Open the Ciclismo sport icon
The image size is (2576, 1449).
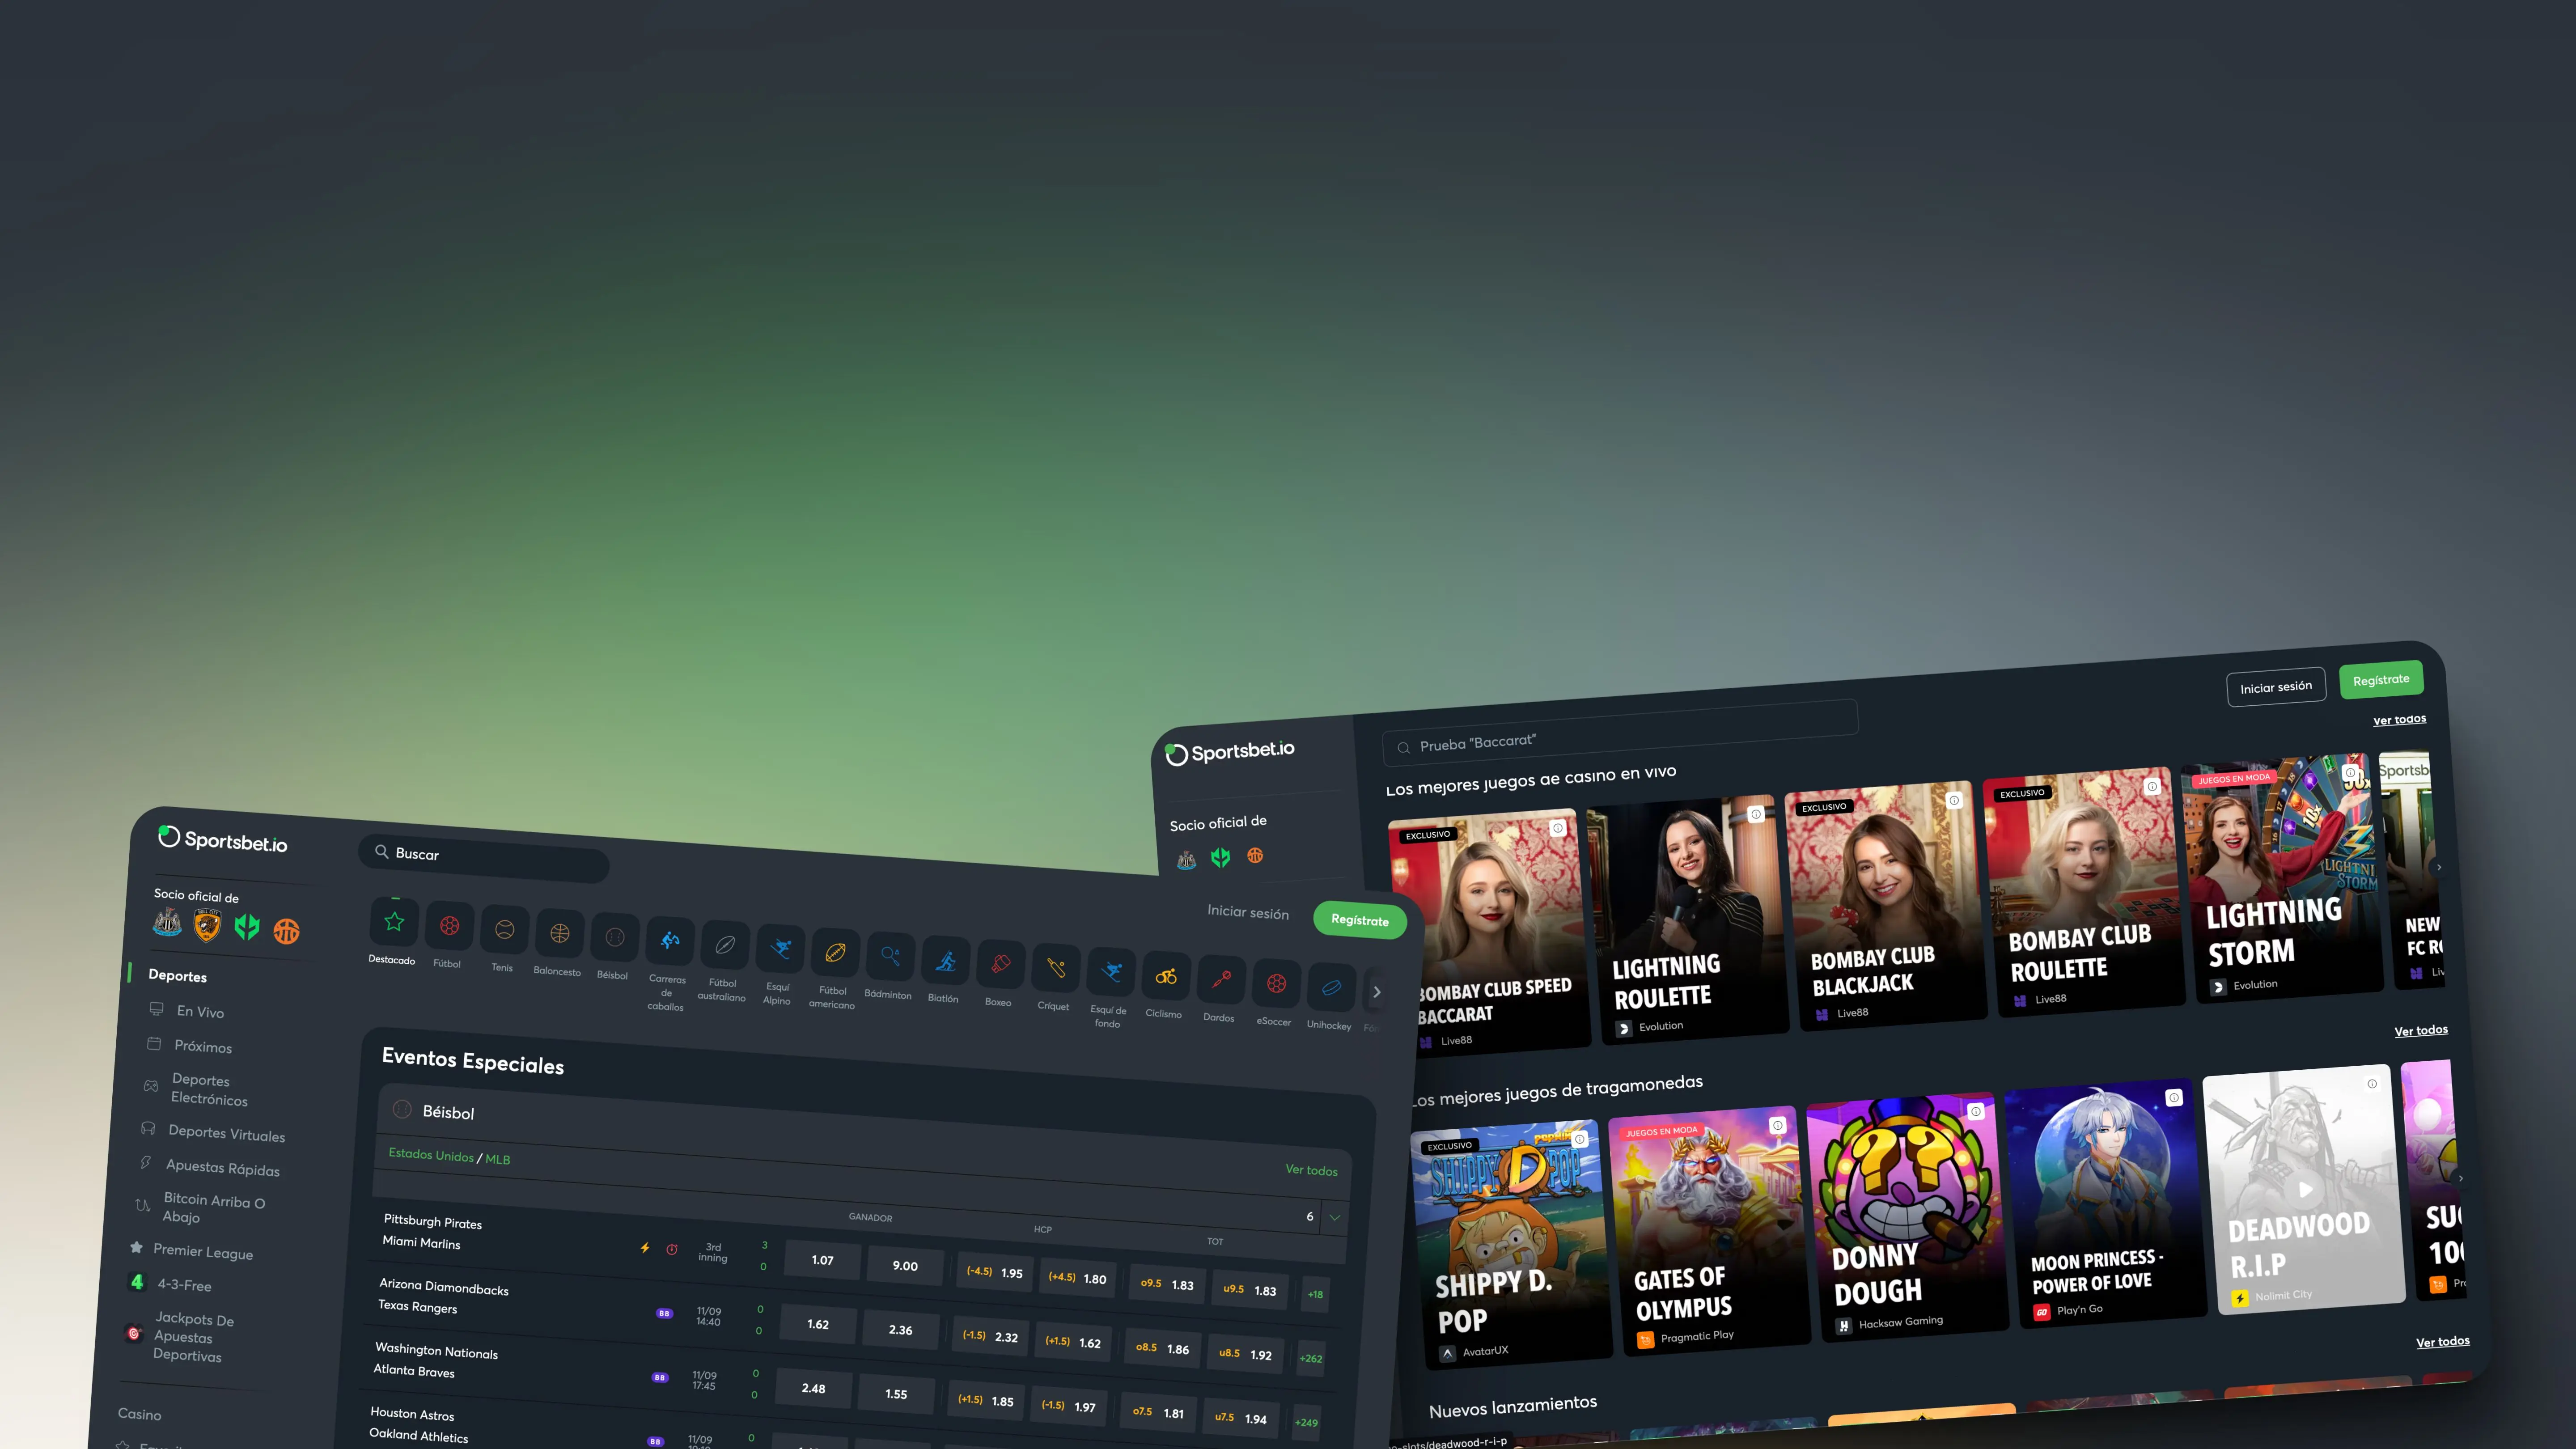point(1166,976)
